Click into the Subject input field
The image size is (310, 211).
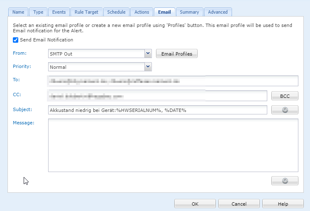158,110
